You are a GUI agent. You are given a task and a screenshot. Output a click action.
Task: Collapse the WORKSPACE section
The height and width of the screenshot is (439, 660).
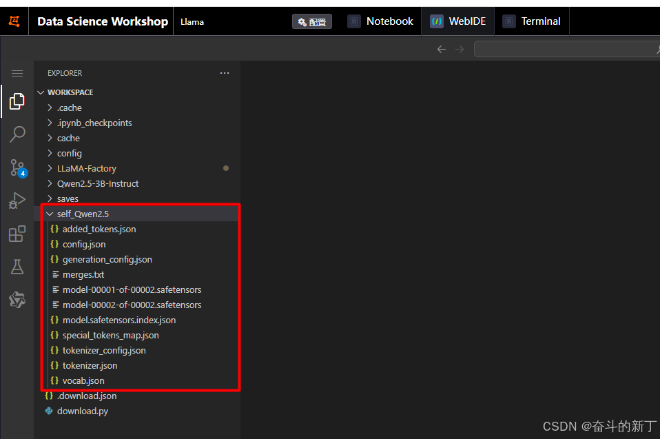137,92
